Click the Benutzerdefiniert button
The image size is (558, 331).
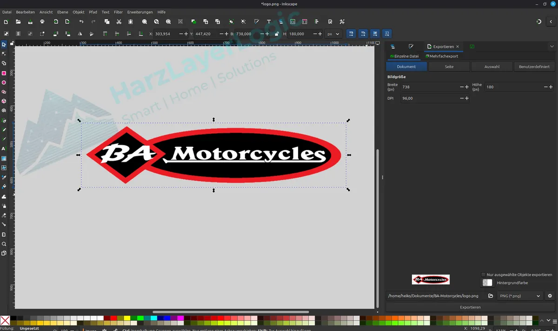click(x=534, y=66)
